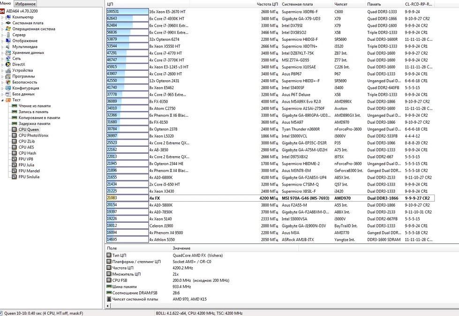Expand the Системная плата tree node
The height and width of the screenshot is (316, 459).
2,23
